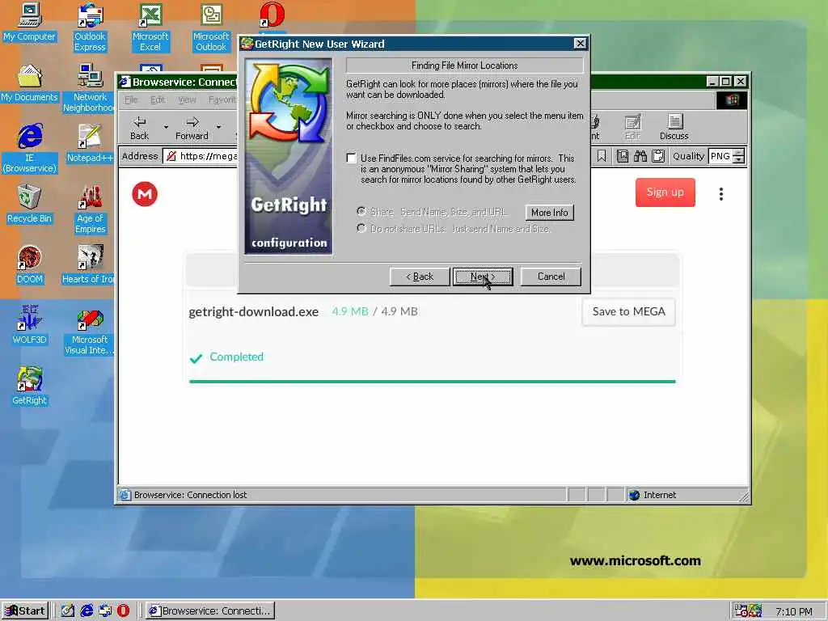Select the Microsoft Visual InterDev shortcut
Screen dimensions: 828x621
90,331
